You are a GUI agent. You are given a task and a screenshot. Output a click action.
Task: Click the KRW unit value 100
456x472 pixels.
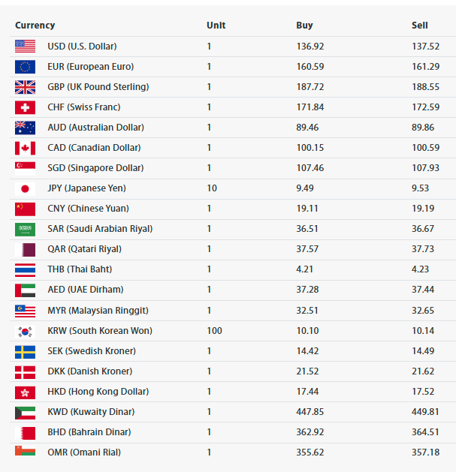point(214,331)
